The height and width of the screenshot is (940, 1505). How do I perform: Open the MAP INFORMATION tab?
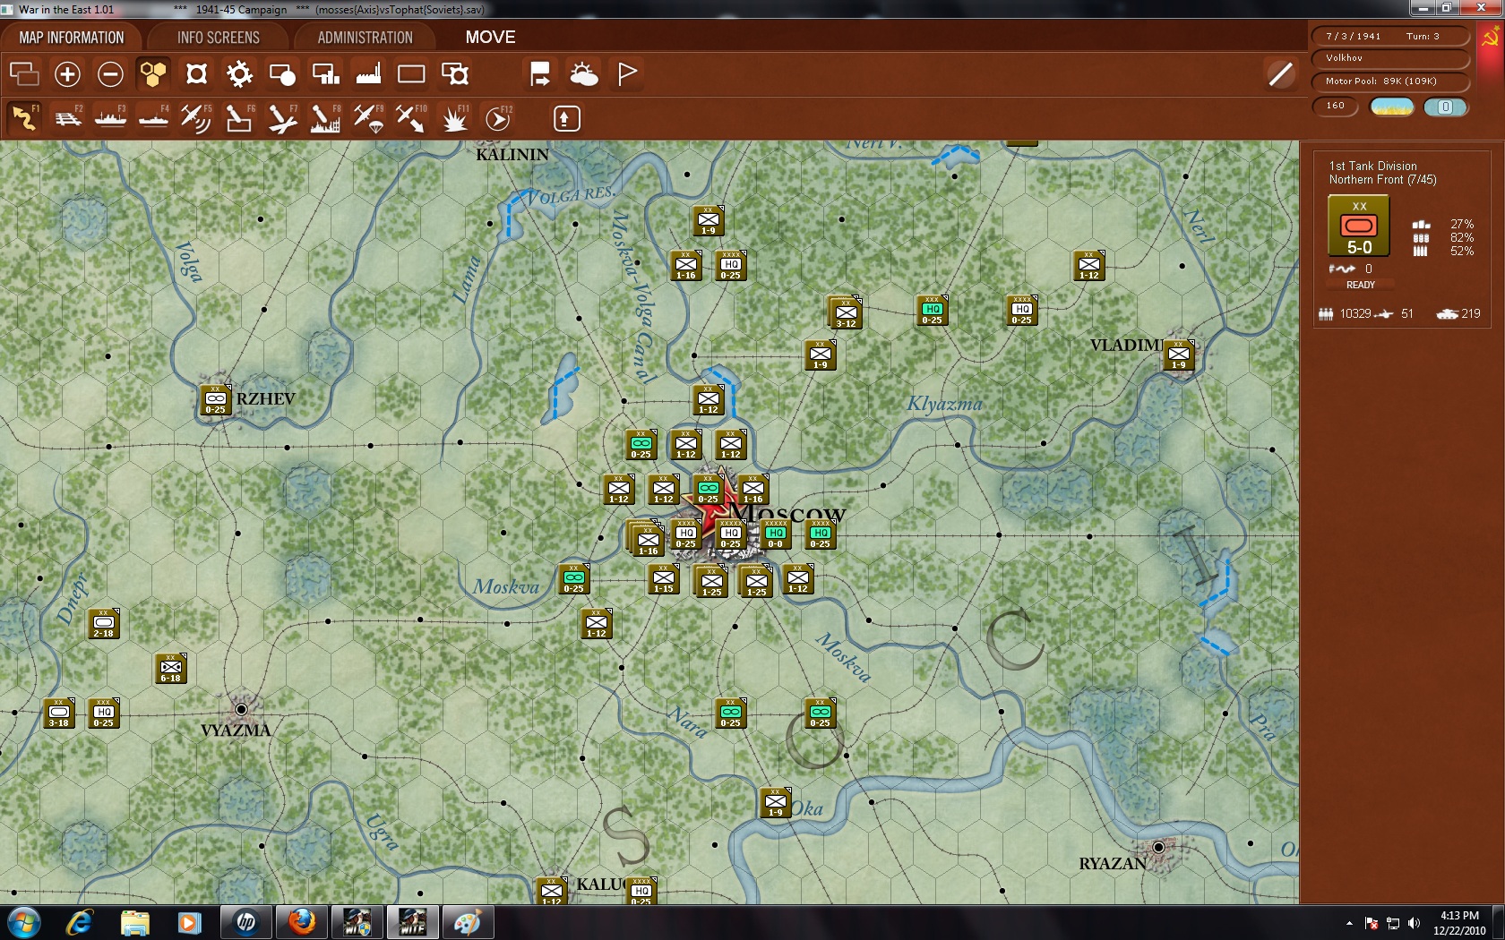click(x=72, y=38)
